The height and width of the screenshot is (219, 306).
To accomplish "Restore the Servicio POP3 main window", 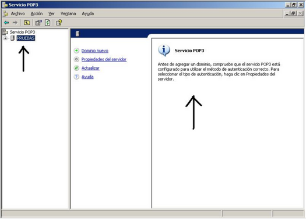I will pos(294,5).
